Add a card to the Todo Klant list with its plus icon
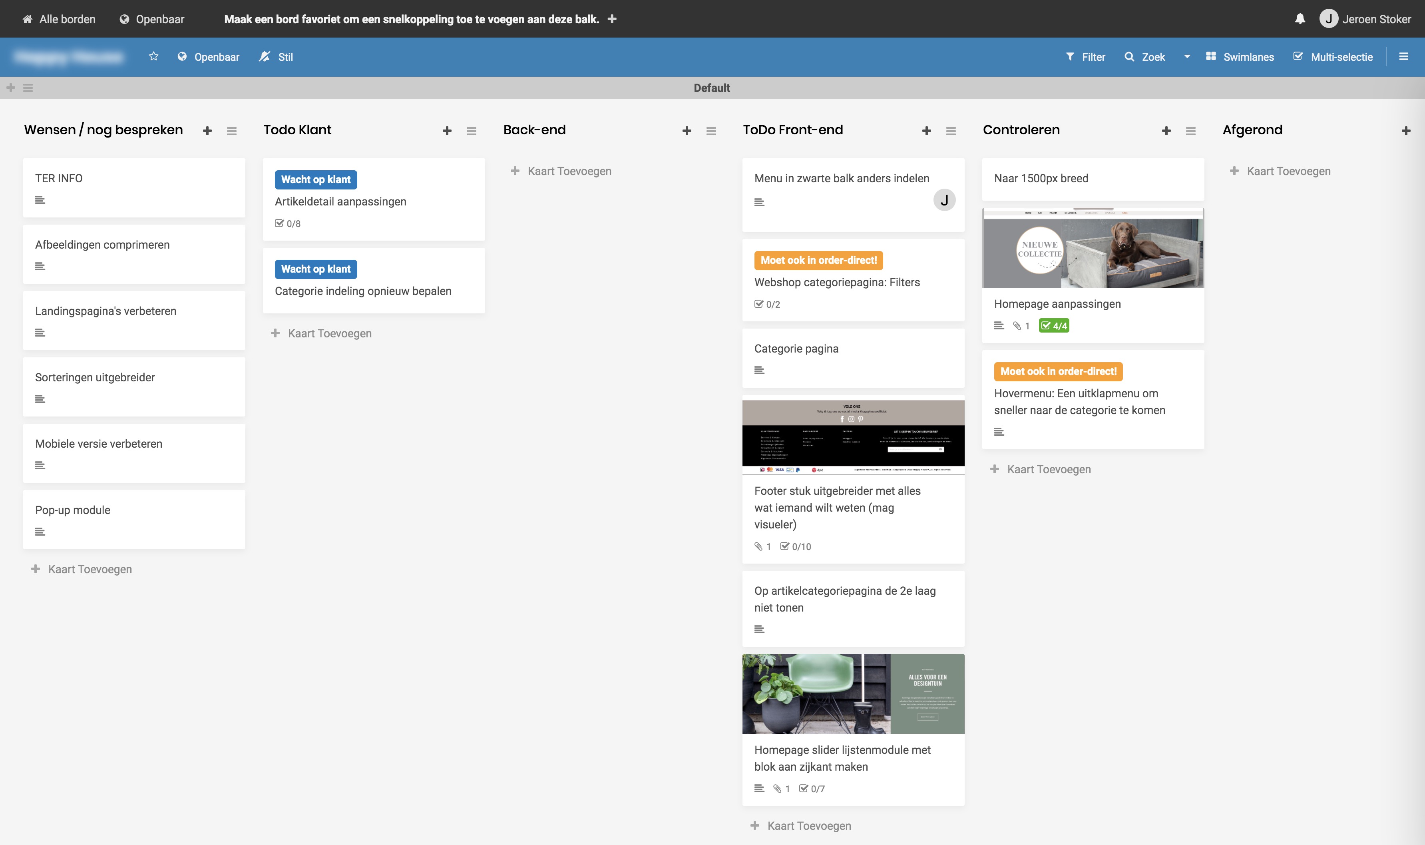This screenshot has height=845, width=1425. click(x=447, y=131)
